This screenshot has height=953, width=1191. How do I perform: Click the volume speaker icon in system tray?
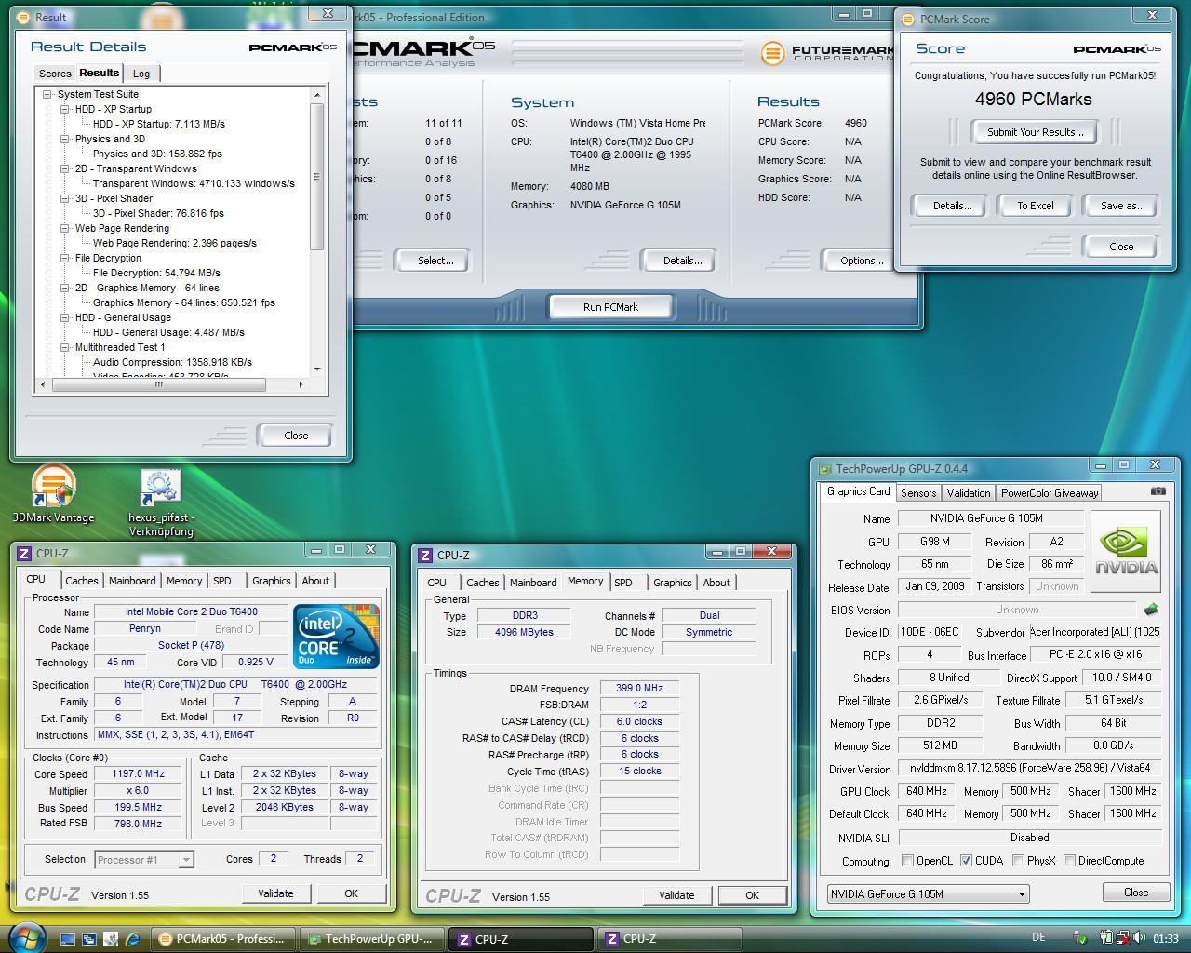[x=1140, y=938]
